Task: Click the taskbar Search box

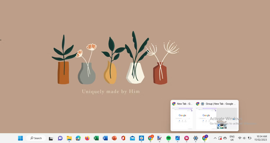Action: click(36, 138)
